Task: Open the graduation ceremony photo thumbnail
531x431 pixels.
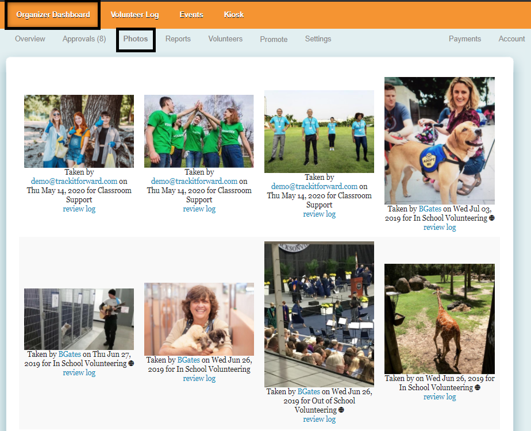Action: (319, 314)
